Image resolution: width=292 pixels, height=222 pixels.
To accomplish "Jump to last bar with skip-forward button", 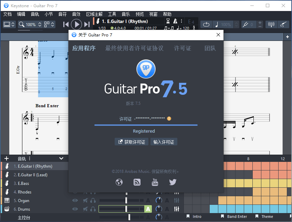I will 87,24.
